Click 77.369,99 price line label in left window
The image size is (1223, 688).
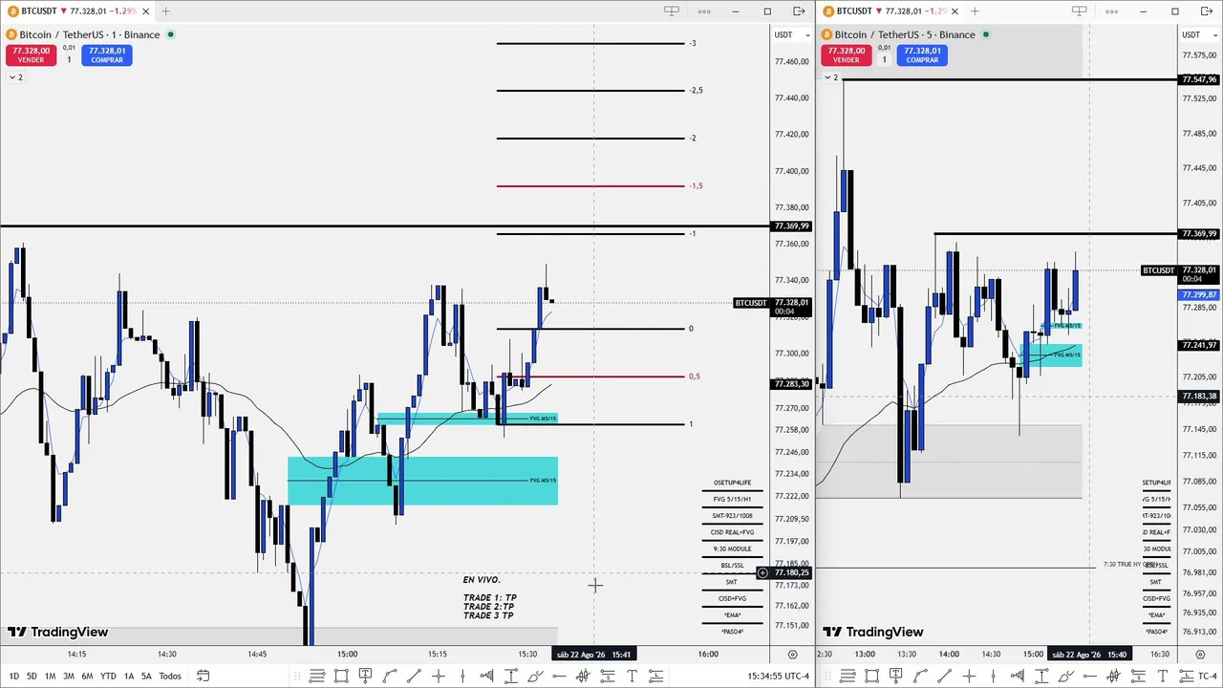pyautogui.click(x=791, y=226)
